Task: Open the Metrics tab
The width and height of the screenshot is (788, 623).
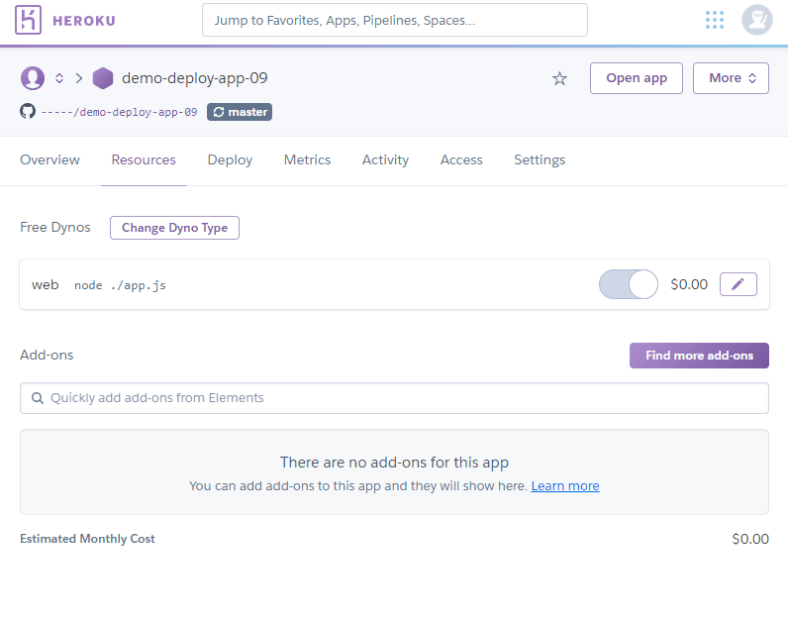Action: tap(307, 159)
